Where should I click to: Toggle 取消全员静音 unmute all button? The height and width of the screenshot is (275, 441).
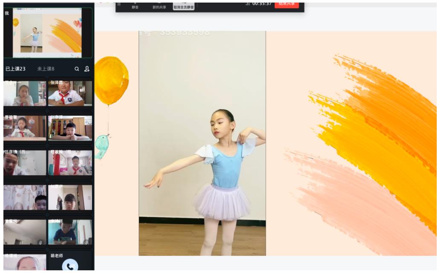183,5
